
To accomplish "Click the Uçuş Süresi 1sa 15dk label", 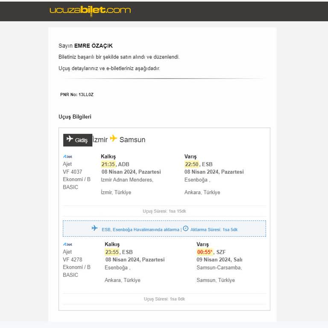I will pos(164,211).
